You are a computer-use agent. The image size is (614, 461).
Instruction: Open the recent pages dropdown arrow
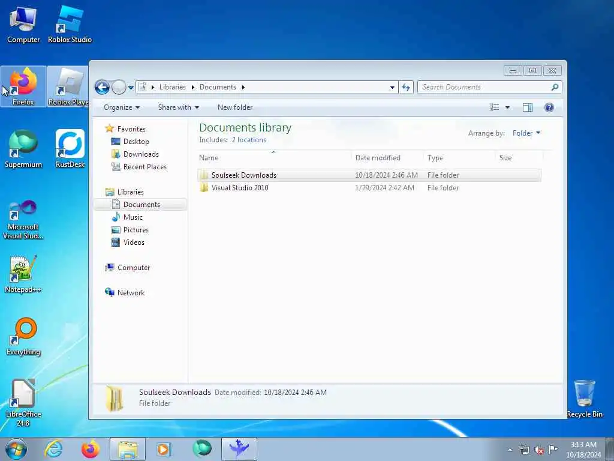tap(131, 88)
